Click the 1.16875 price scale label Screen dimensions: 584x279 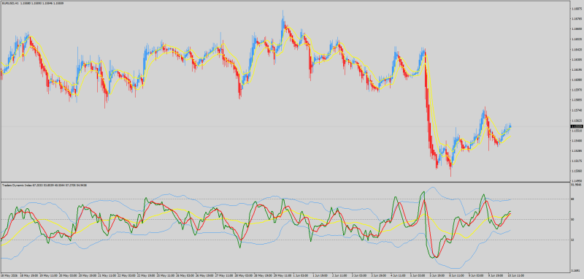point(576,9)
